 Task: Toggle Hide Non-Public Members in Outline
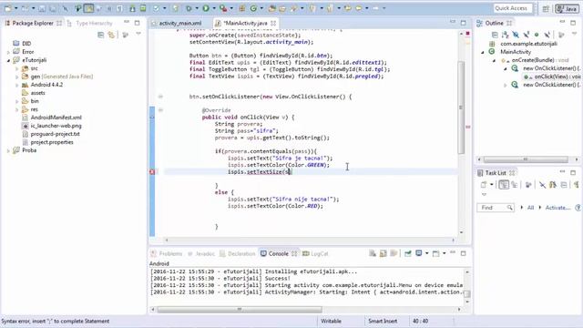pyautogui.click(x=537, y=35)
